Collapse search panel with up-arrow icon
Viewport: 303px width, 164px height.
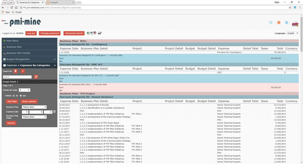pyautogui.click(x=23, y=71)
